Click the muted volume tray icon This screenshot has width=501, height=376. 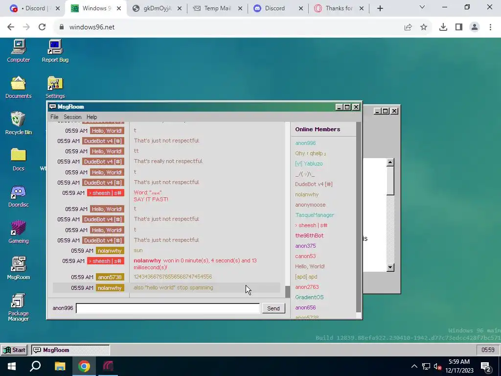click(x=437, y=366)
